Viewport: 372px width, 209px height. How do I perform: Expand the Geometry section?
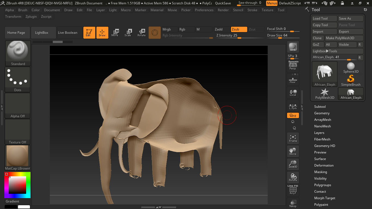[x=322, y=113]
